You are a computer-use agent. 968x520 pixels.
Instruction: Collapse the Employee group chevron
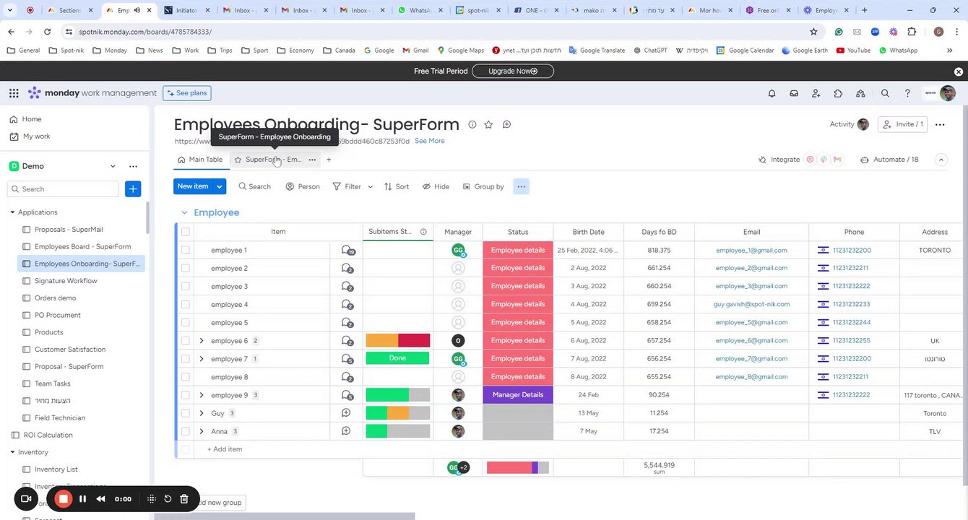[x=184, y=212]
